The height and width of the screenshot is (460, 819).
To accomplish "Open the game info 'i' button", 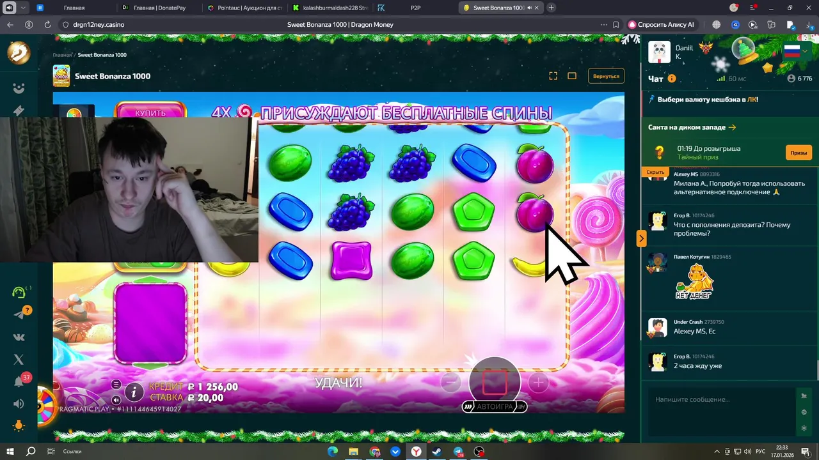I will pyautogui.click(x=134, y=391).
